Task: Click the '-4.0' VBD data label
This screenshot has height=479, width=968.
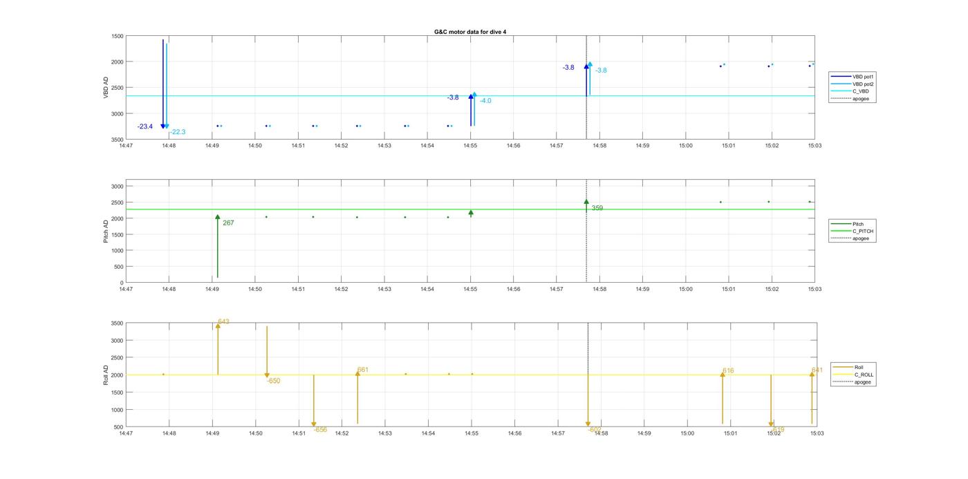Action: coord(485,101)
